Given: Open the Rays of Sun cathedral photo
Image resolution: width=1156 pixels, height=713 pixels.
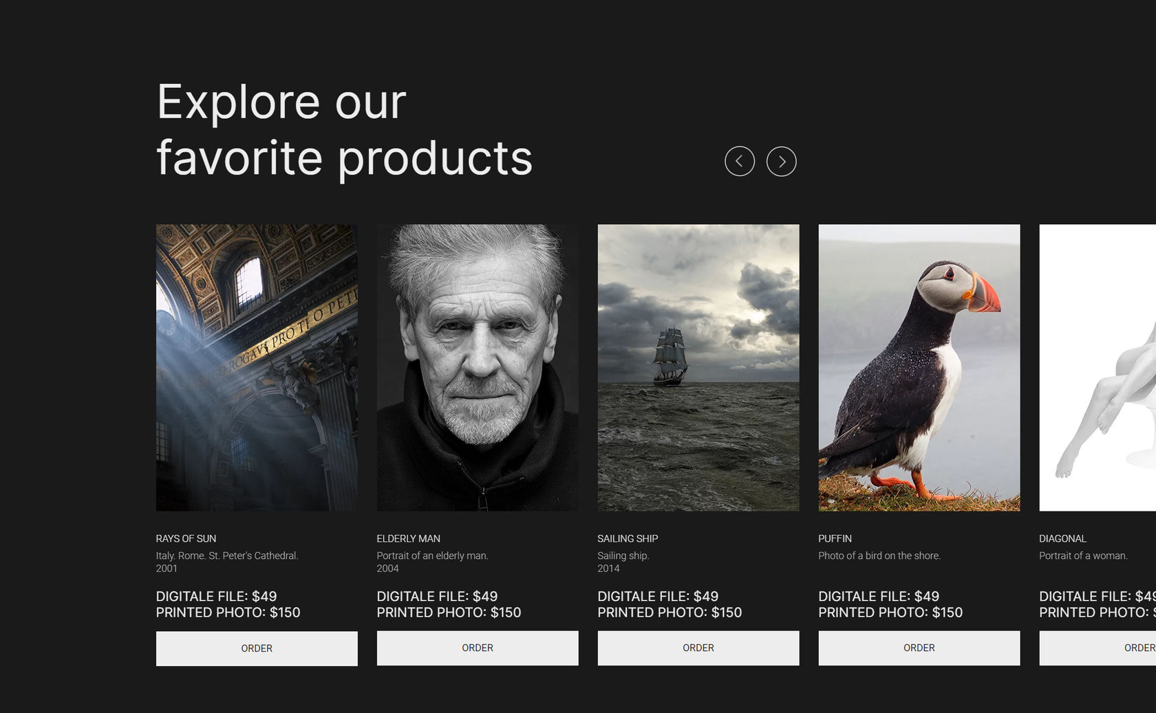Looking at the screenshot, I should (x=257, y=367).
